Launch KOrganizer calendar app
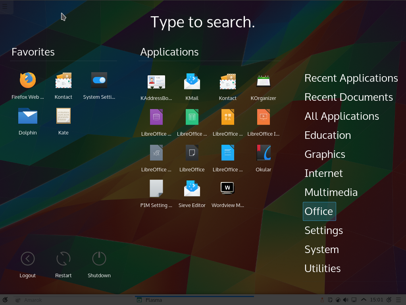This screenshot has height=305, width=406. pos(264,87)
